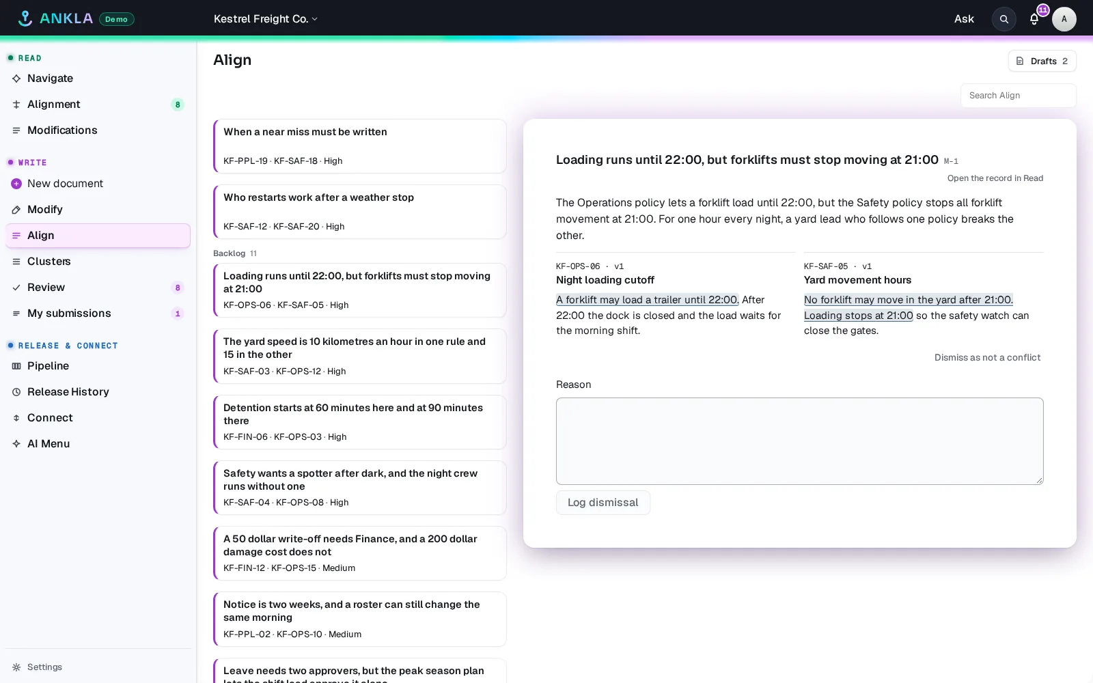Image resolution: width=1093 pixels, height=683 pixels.
Task: Go to Alignment in the Read section
Action: click(98, 104)
